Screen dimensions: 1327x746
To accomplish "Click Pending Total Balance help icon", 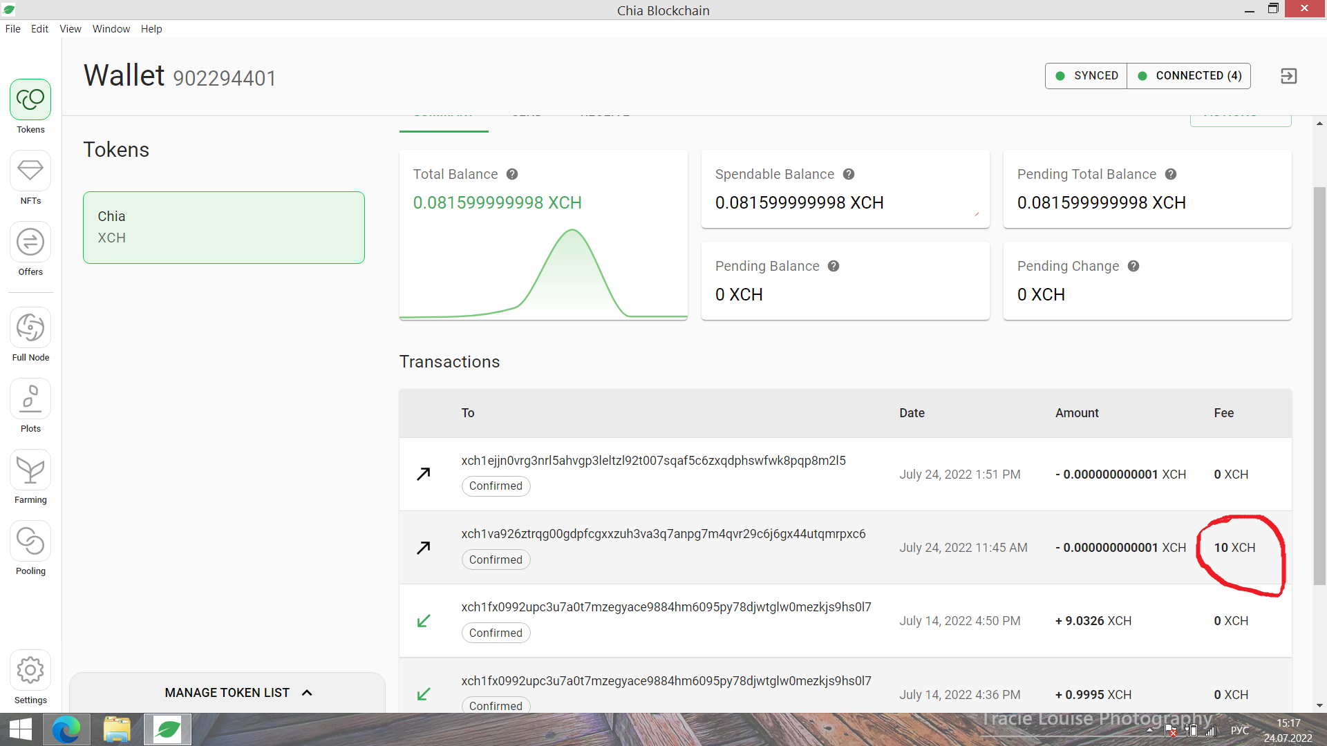I will click(x=1171, y=174).
